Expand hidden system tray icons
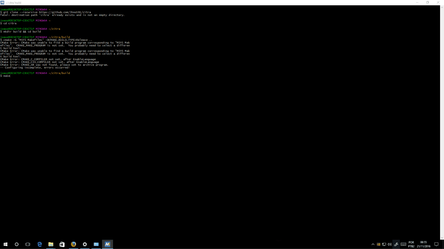 click(x=373, y=244)
